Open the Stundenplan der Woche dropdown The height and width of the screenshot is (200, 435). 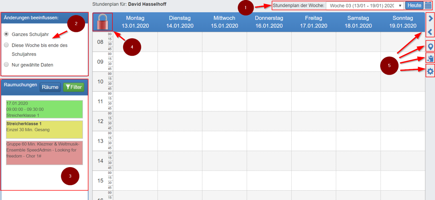tap(365, 5)
